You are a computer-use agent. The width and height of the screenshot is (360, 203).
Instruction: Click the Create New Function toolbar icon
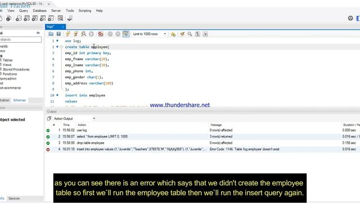pyautogui.click(x=51, y=19)
